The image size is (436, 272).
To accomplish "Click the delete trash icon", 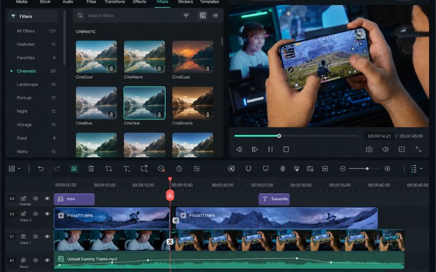I will coord(91,169).
